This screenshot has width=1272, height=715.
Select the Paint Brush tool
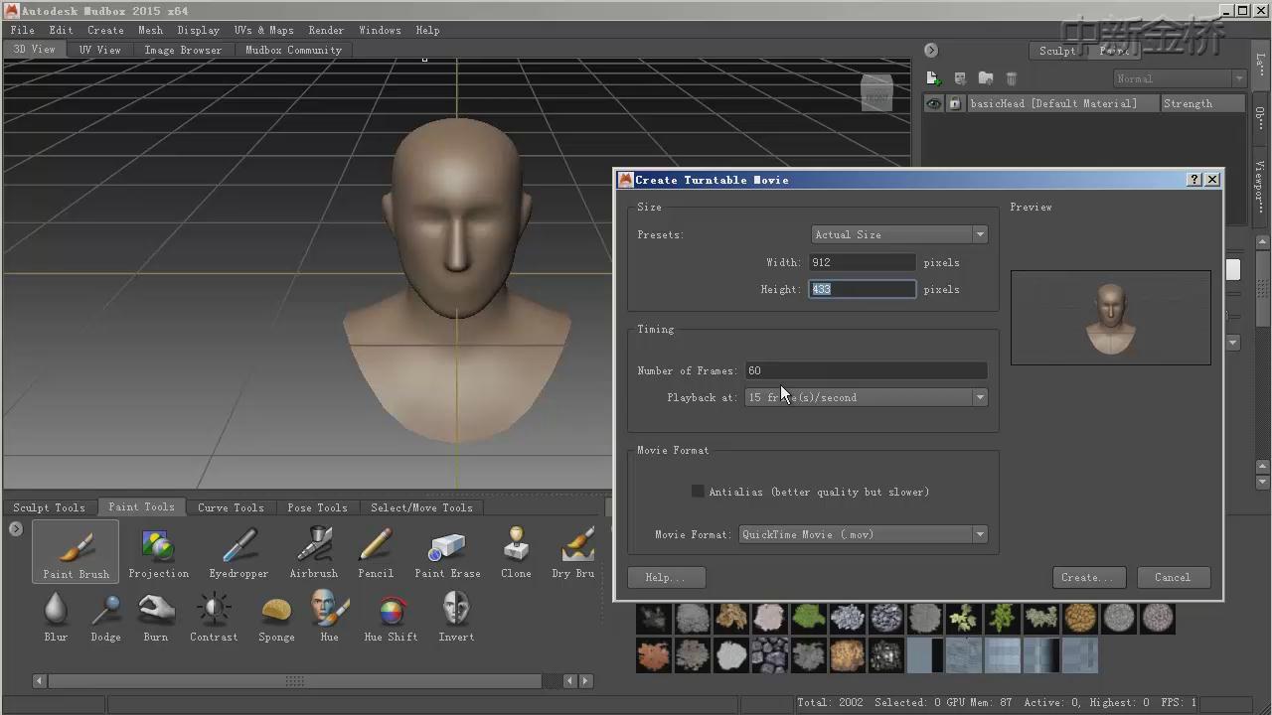click(x=76, y=552)
